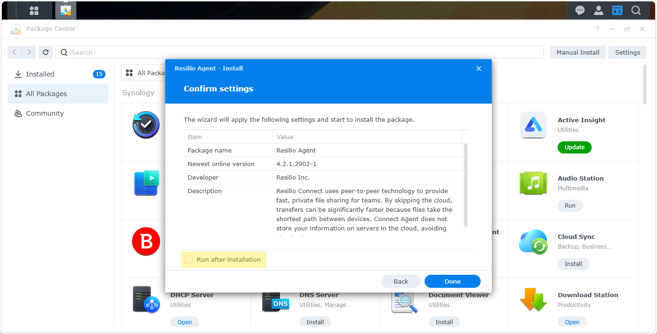
Task: Open the notifications chat bubble icon
Action: click(580, 10)
